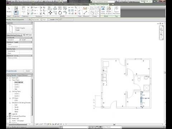Click Load Family in Mode panel
Screen dimensions: 172x129
pos(103,10)
